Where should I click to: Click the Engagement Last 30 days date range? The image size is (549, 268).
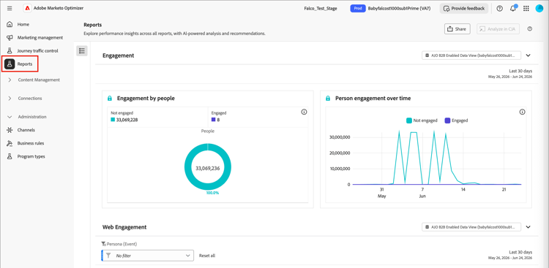pyautogui.click(x=510, y=74)
